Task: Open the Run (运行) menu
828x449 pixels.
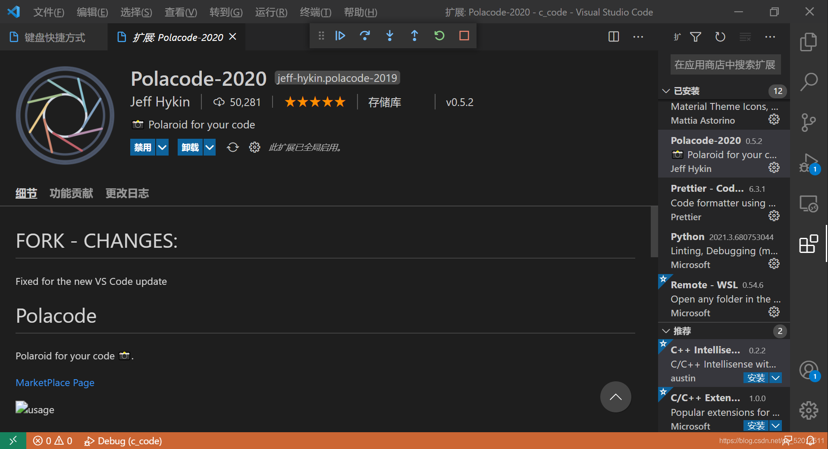Action: pyautogui.click(x=271, y=12)
